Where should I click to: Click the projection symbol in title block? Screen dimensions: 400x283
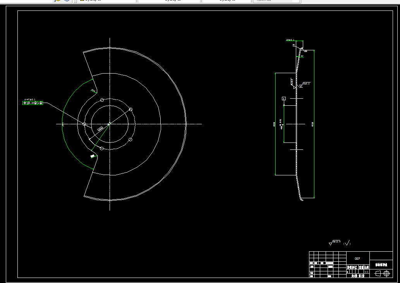pyautogui.click(x=382, y=274)
